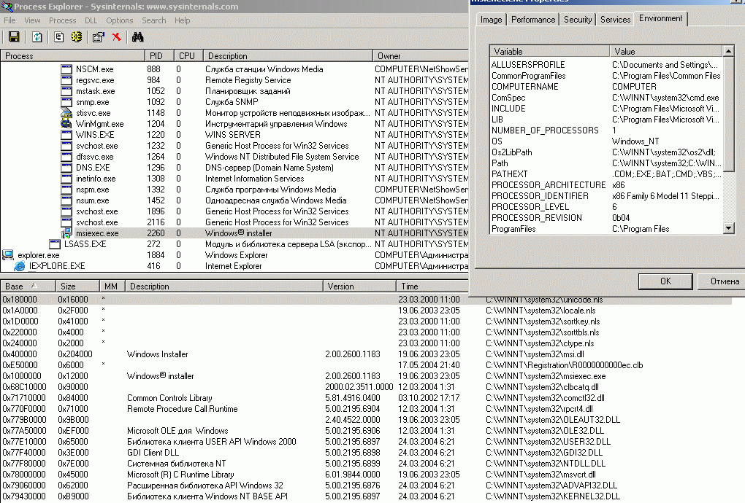Select the KERNEL32.DLL row in DLL list
745x503 pixels.
click(366, 496)
